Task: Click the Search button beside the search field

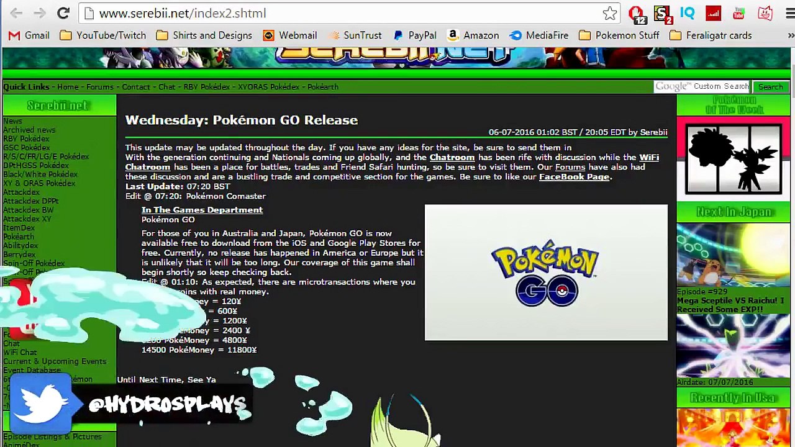Action: (x=770, y=87)
